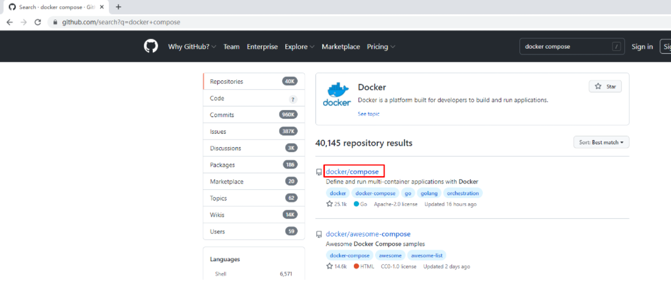Image resolution: width=671 pixels, height=301 pixels.
Task: Click the browser address bar URL
Action: [121, 22]
